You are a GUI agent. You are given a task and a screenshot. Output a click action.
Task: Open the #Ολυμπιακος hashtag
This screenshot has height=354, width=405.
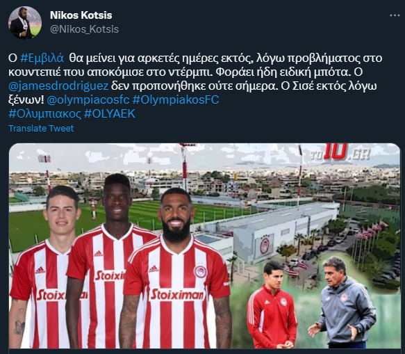pos(44,114)
